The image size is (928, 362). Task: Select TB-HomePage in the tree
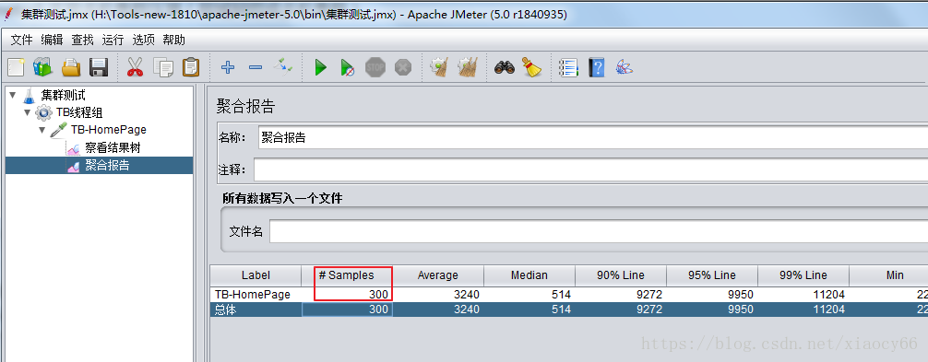[x=108, y=130]
